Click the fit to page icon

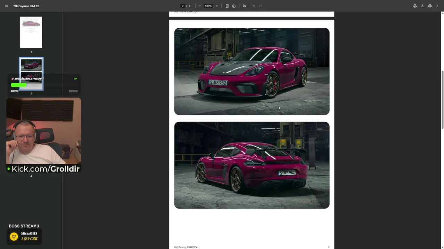click(227, 6)
